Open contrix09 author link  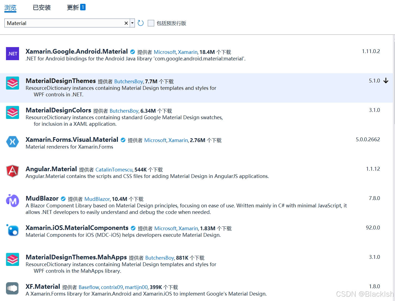(x=112, y=287)
